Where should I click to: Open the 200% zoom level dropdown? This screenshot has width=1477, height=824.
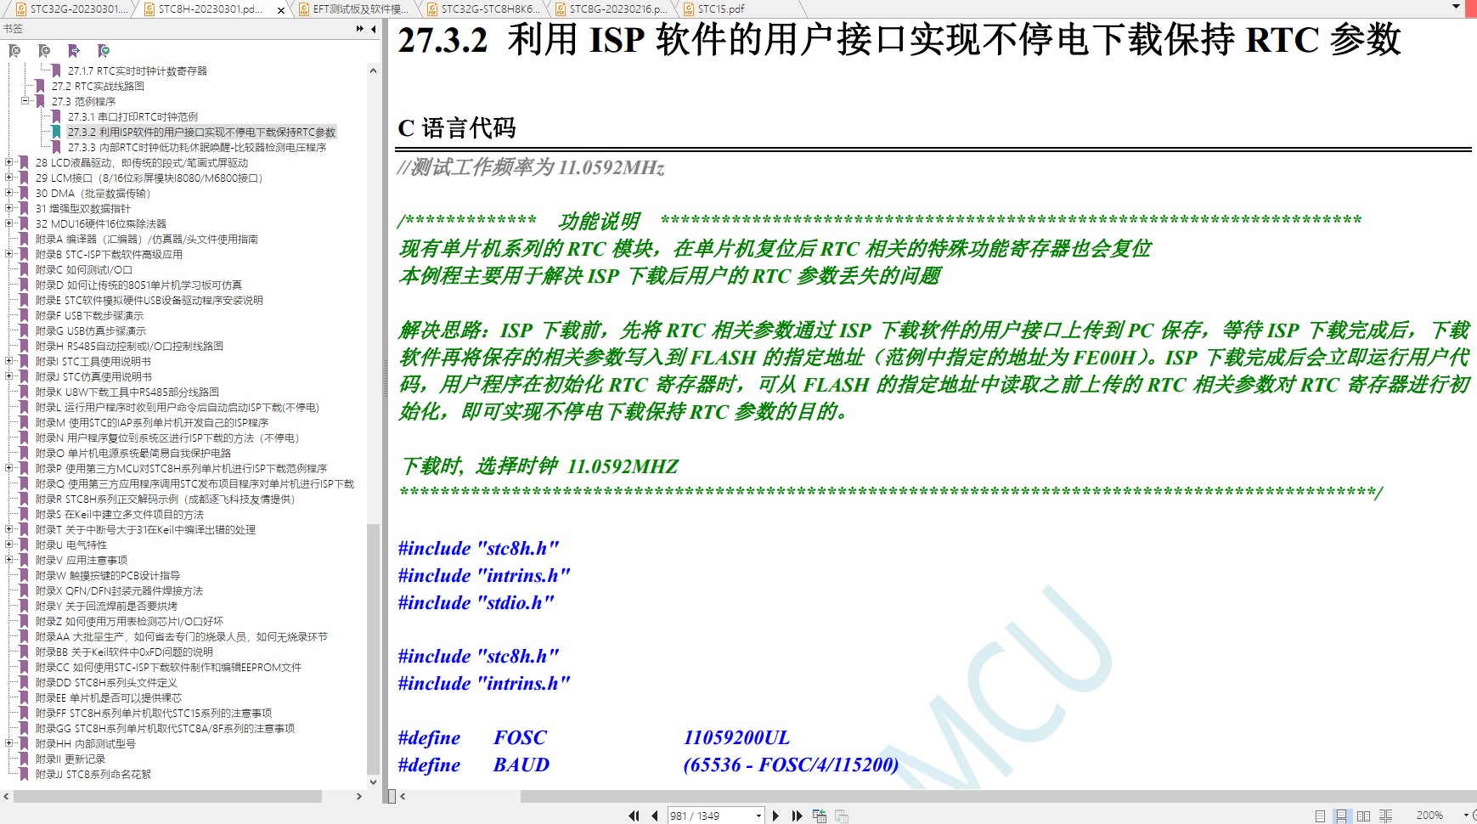1465,816
